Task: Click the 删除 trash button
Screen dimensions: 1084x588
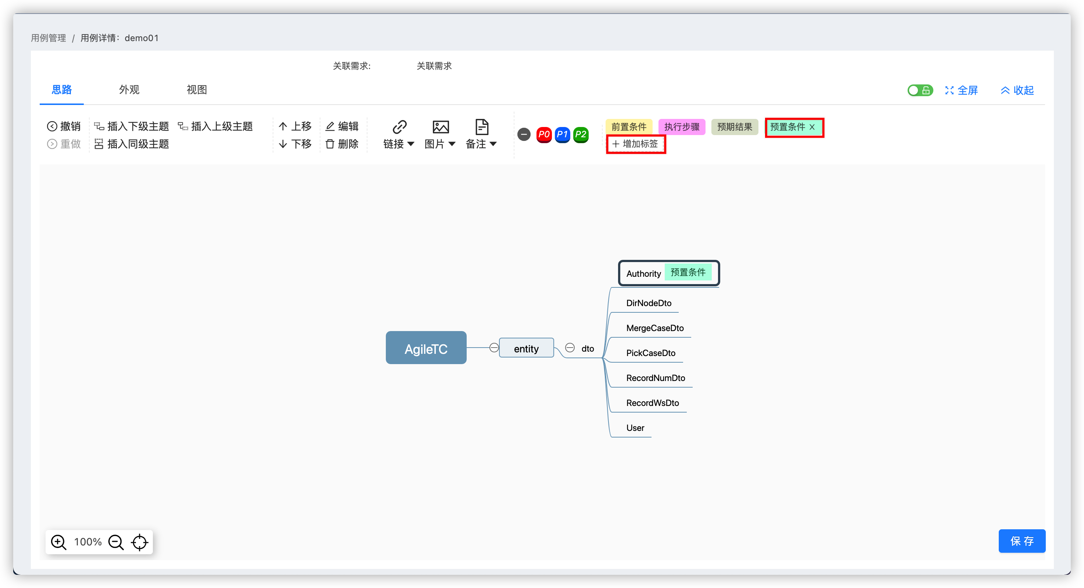Action: tap(342, 144)
